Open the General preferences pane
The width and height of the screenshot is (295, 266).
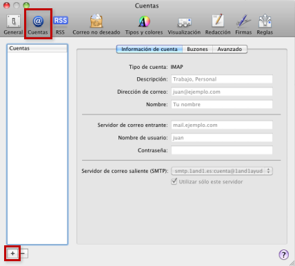coord(13,25)
